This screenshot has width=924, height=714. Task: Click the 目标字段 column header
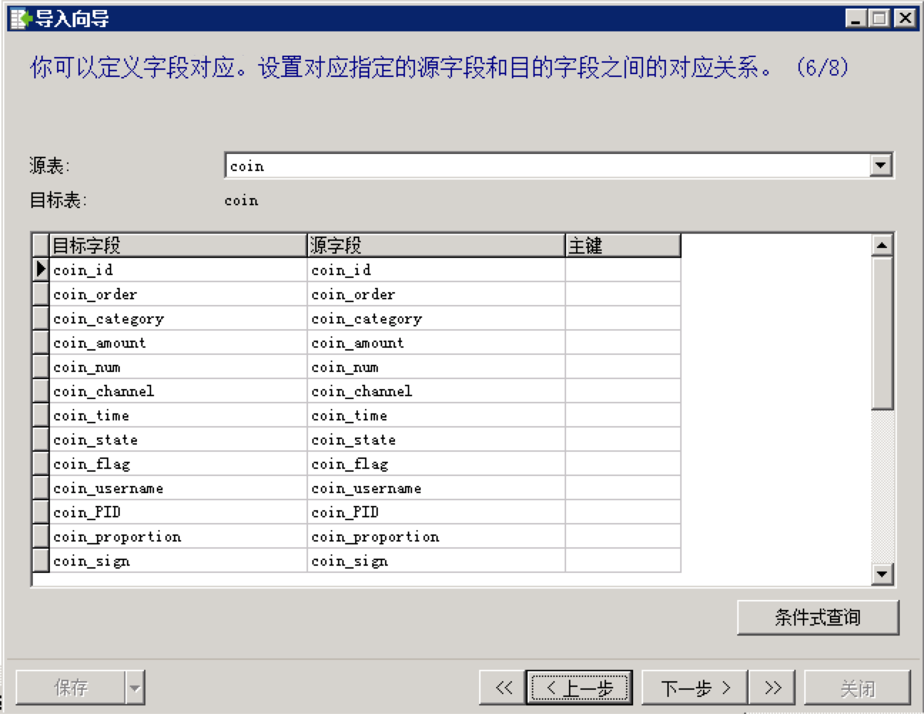(178, 246)
